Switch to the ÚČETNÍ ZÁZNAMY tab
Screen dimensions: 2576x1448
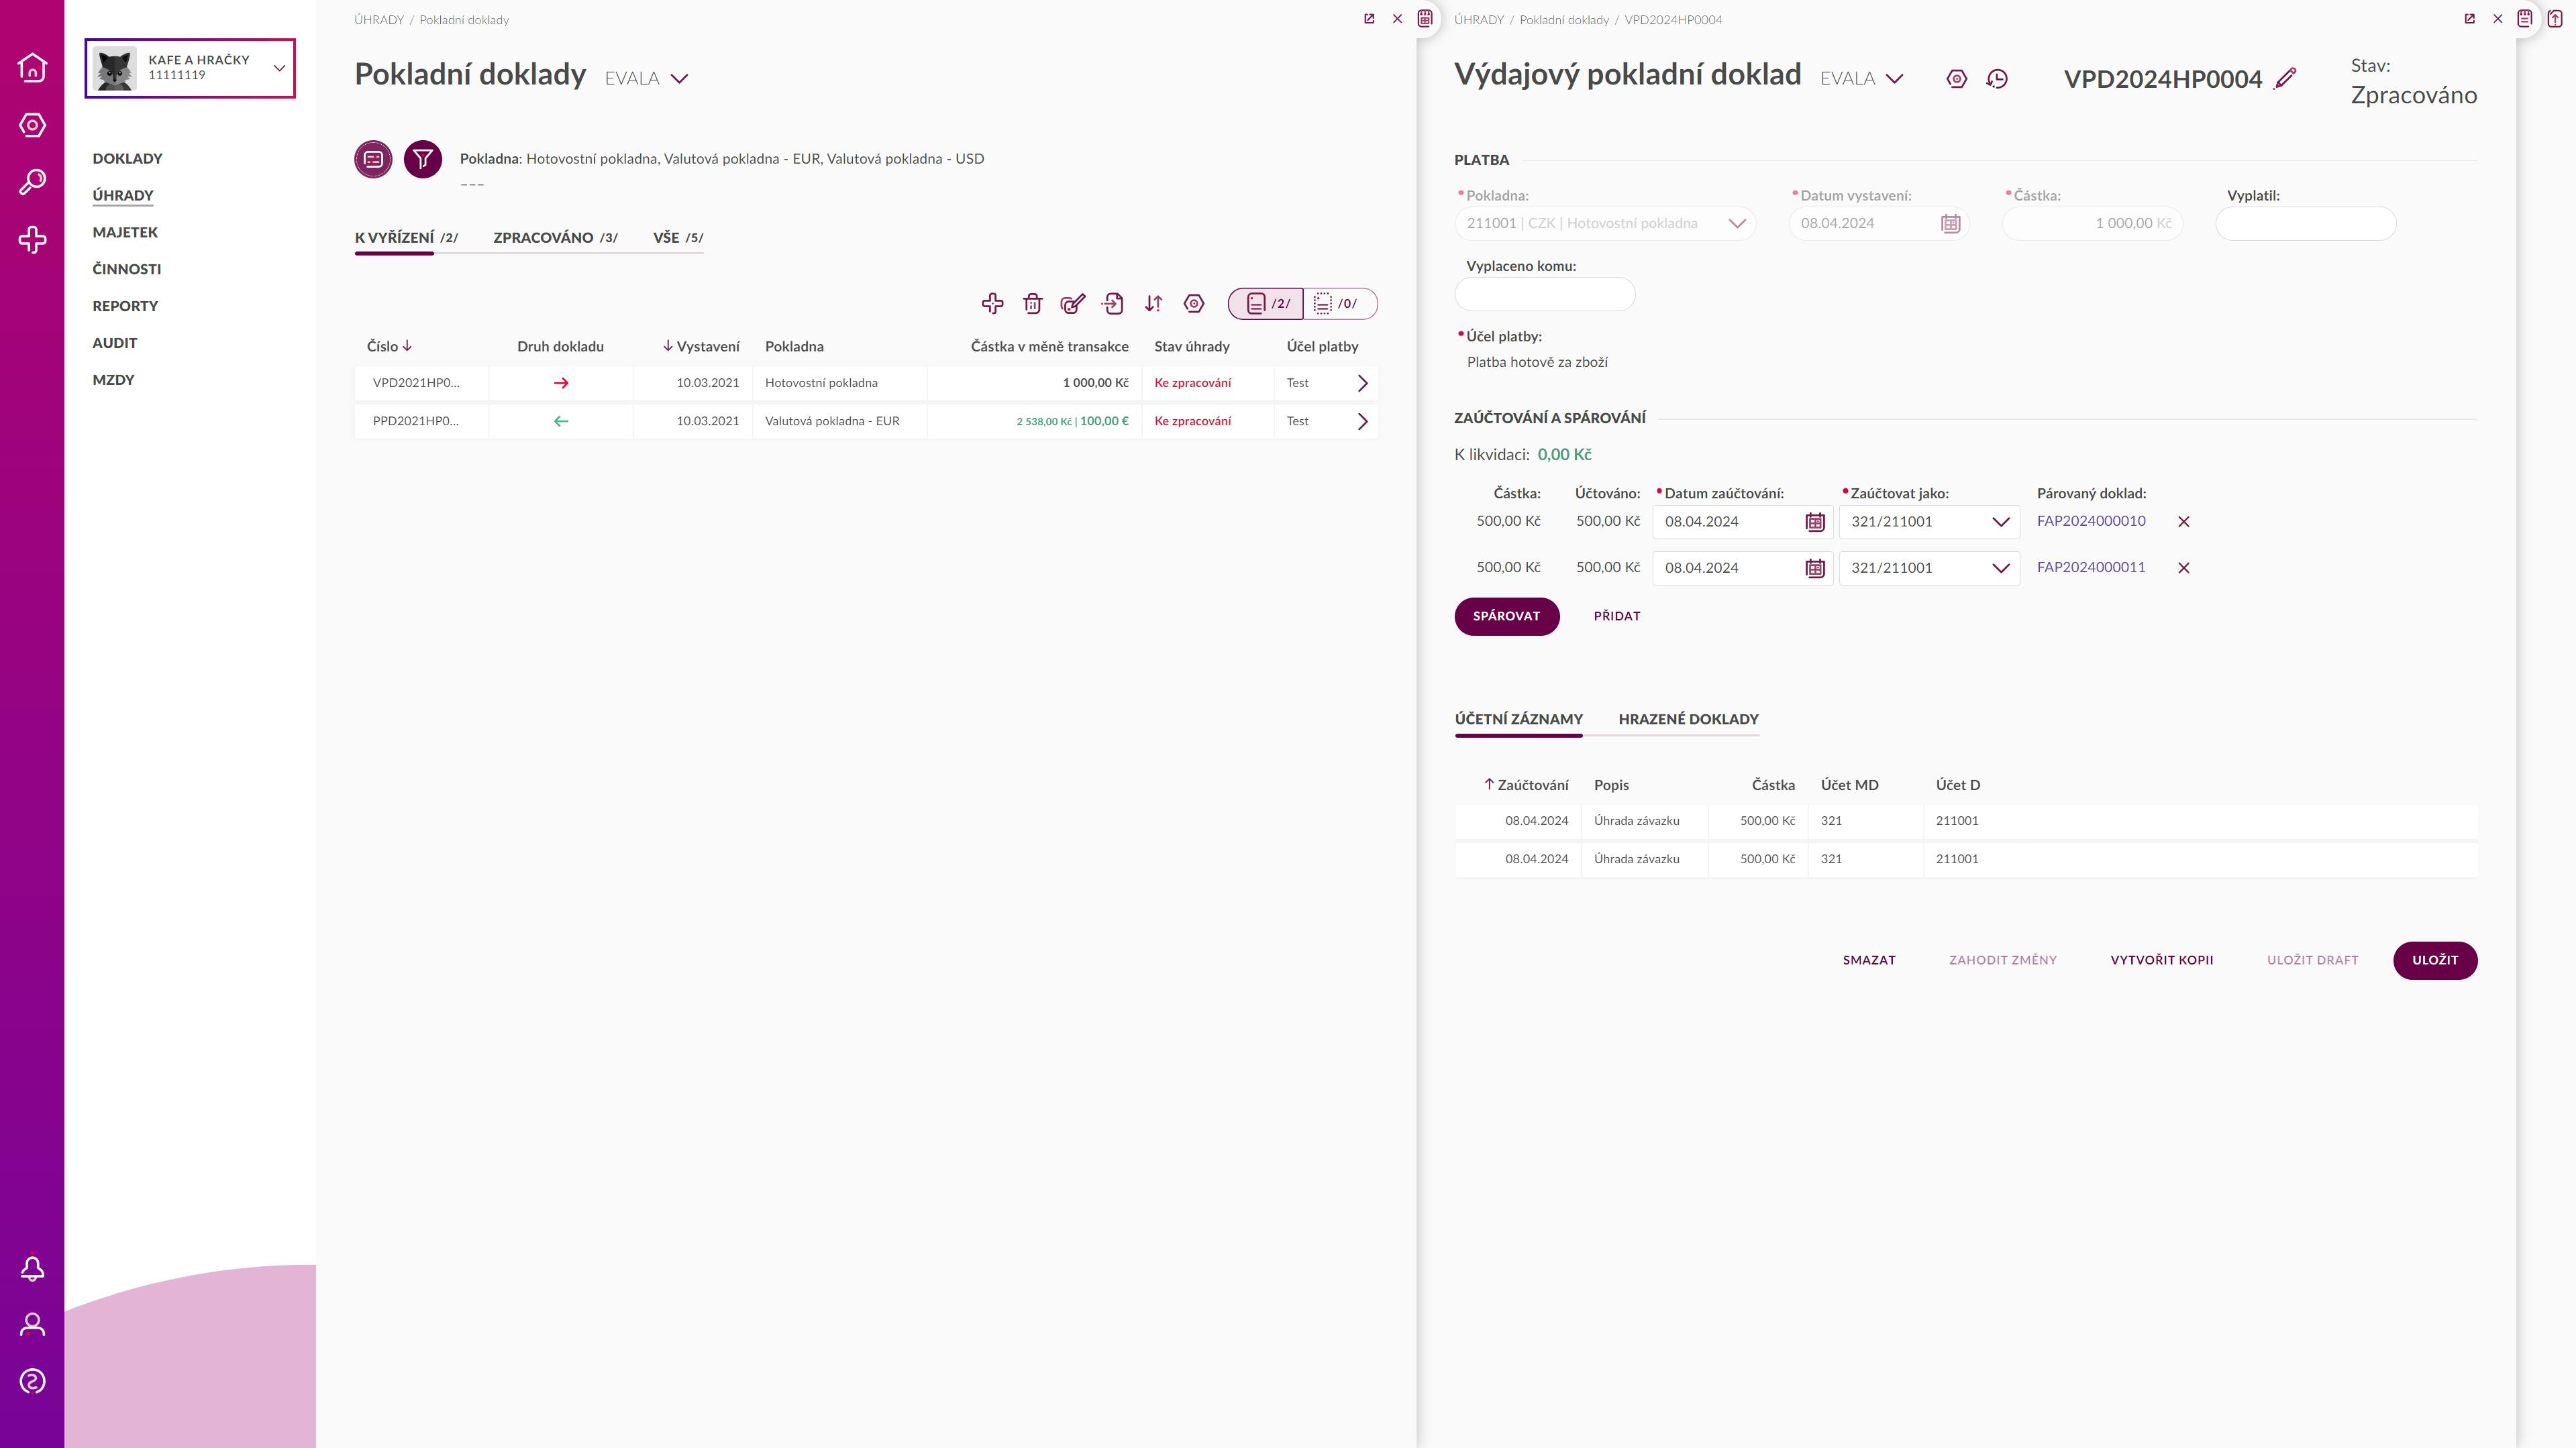click(x=1518, y=720)
